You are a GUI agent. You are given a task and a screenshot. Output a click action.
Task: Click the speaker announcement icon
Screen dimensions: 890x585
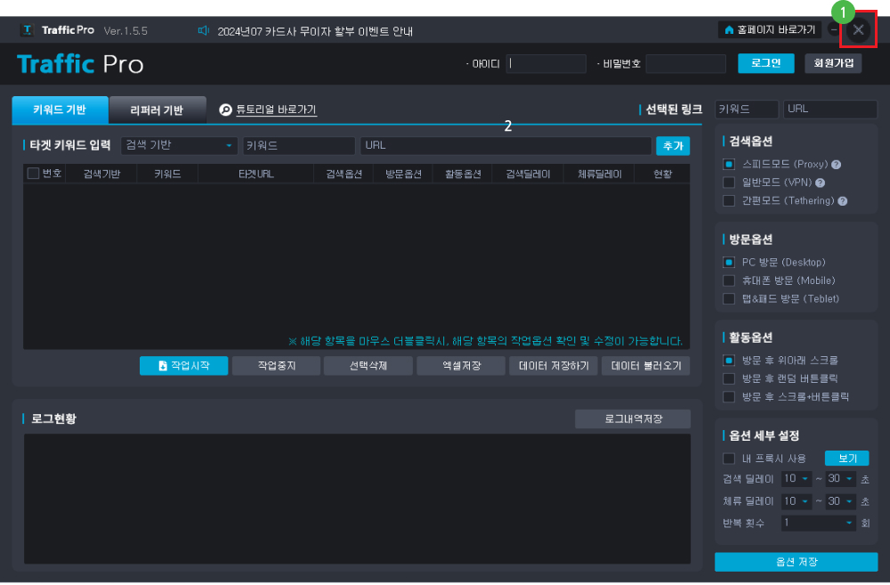click(x=203, y=30)
